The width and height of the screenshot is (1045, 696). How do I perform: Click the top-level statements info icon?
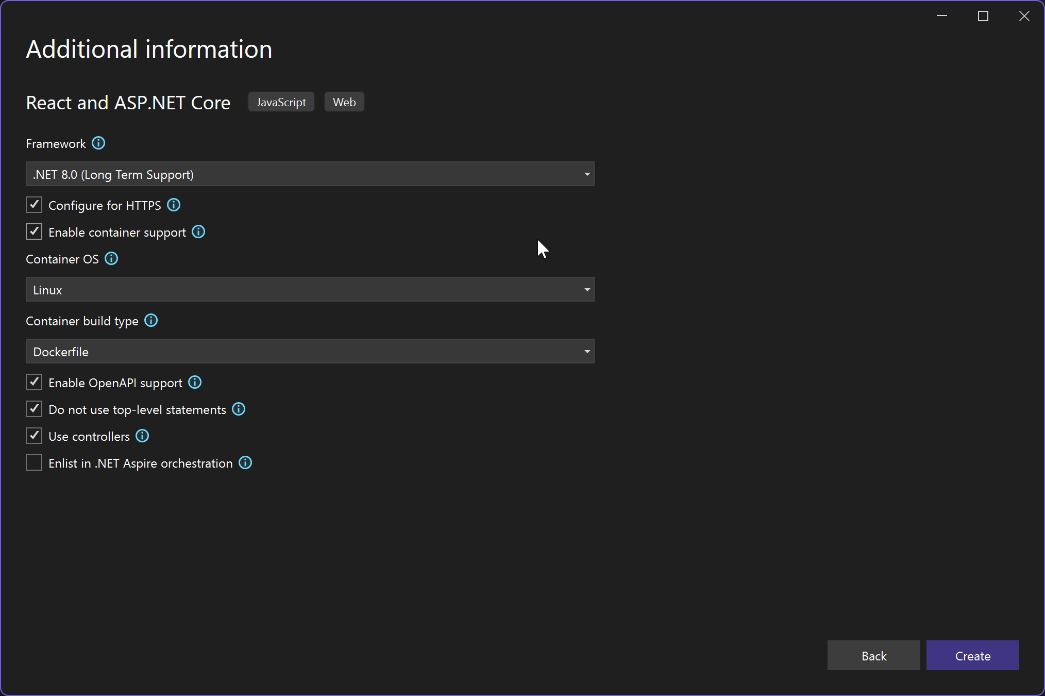[x=238, y=409]
